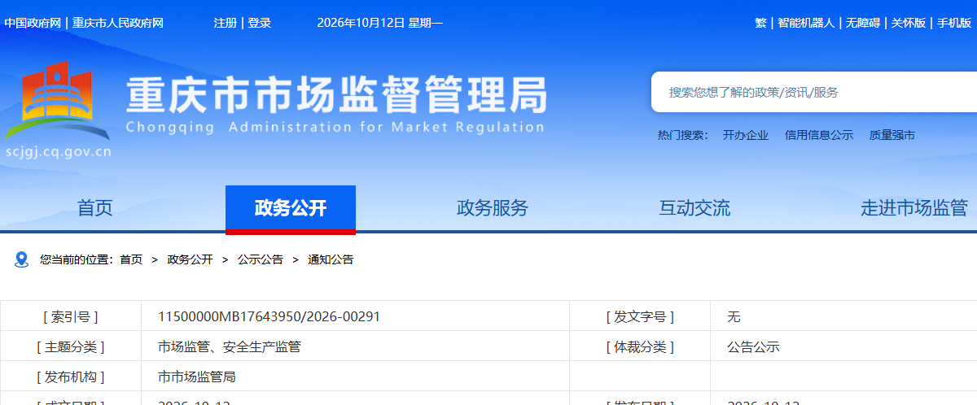Open the 互动交流 navigation tab
This screenshot has height=405, width=977.
click(x=694, y=208)
